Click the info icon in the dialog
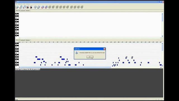 coord(77,53)
